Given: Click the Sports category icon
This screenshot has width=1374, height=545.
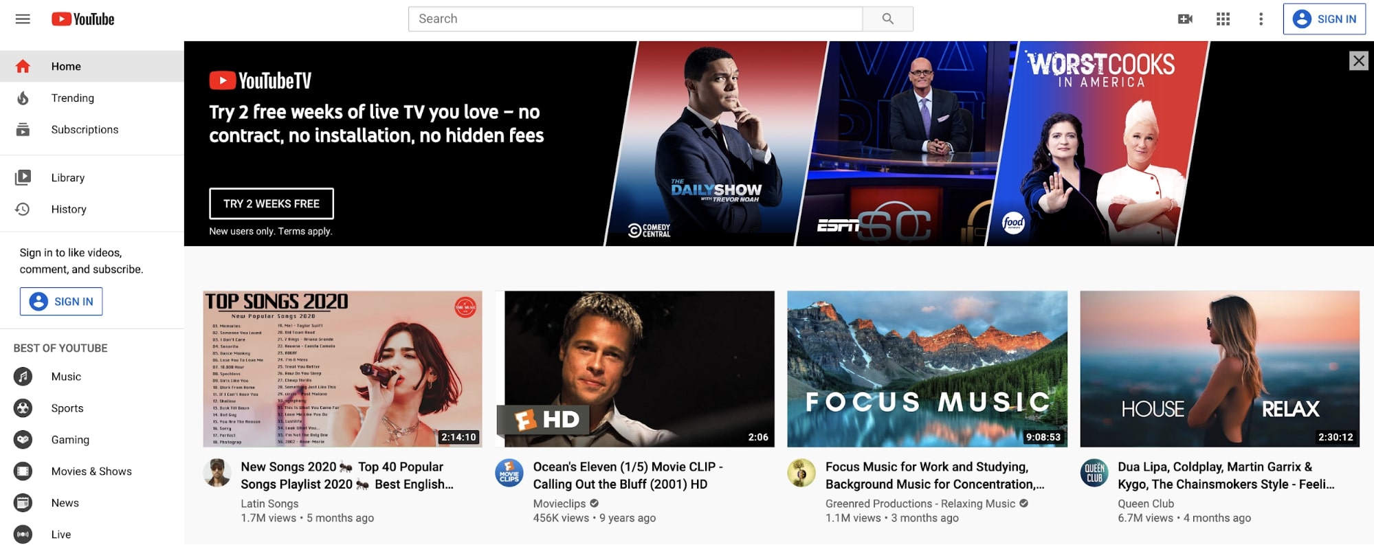Looking at the screenshot, I should point(23,408).
